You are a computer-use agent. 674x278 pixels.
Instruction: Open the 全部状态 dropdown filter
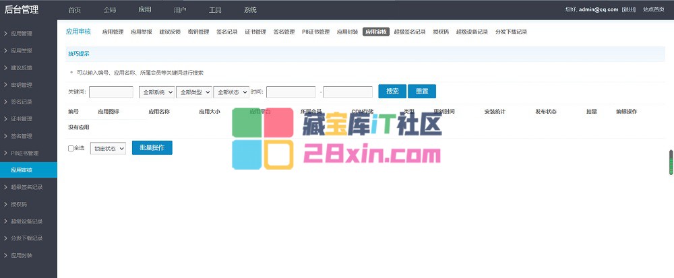point(232,92)
